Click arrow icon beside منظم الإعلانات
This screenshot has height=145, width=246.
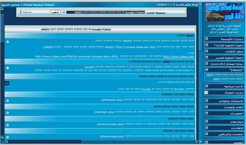click(x=207, y=51)
